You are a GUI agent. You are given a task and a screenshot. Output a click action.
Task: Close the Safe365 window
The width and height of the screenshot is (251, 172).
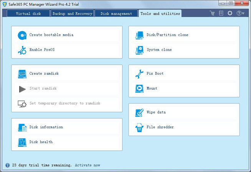point(242,3)
